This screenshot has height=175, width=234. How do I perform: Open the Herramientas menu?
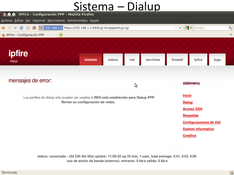tap(77, 20)
